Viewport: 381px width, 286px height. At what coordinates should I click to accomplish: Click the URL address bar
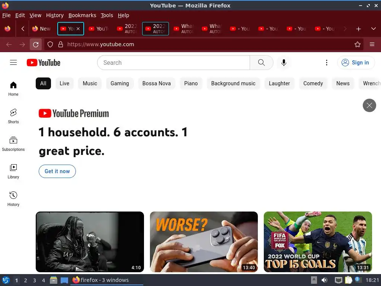[x=204, y=45]
